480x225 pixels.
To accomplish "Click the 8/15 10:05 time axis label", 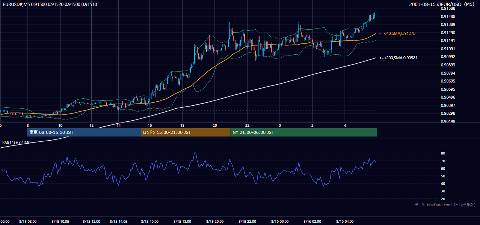I will [60, 222].
